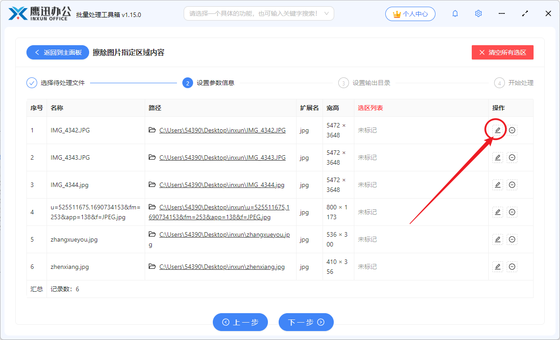The image size is (560, 340).
Task: Open the IMG_4342.JPG file path link
Action: (222, 130)
